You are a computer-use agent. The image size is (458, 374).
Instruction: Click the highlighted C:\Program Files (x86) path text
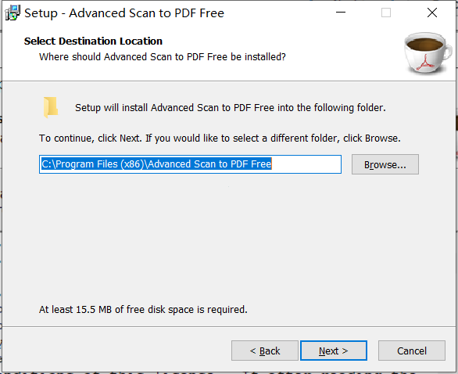156,164
